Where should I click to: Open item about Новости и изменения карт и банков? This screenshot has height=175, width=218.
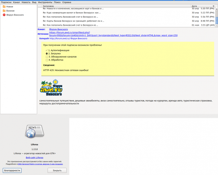pos(73,9)
